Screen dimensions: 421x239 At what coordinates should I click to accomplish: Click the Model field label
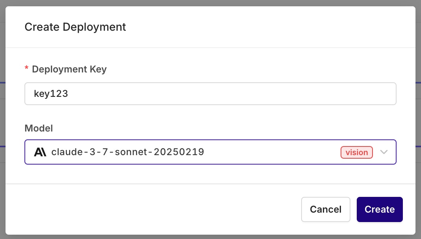pyautogui.click(x=39, y=128)
